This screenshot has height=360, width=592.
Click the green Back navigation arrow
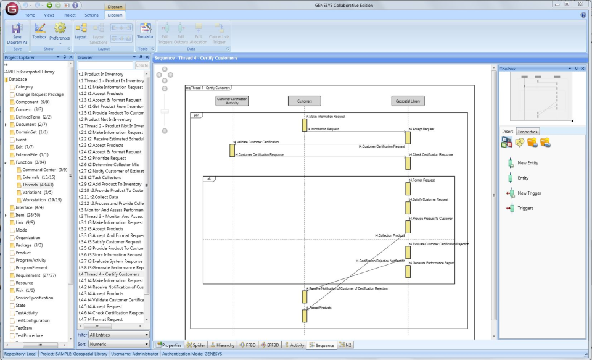coord(49,6)
